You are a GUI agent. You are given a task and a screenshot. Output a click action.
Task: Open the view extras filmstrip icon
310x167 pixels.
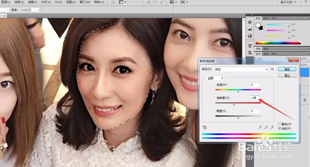pyautogui.click(x=121, y=2)
